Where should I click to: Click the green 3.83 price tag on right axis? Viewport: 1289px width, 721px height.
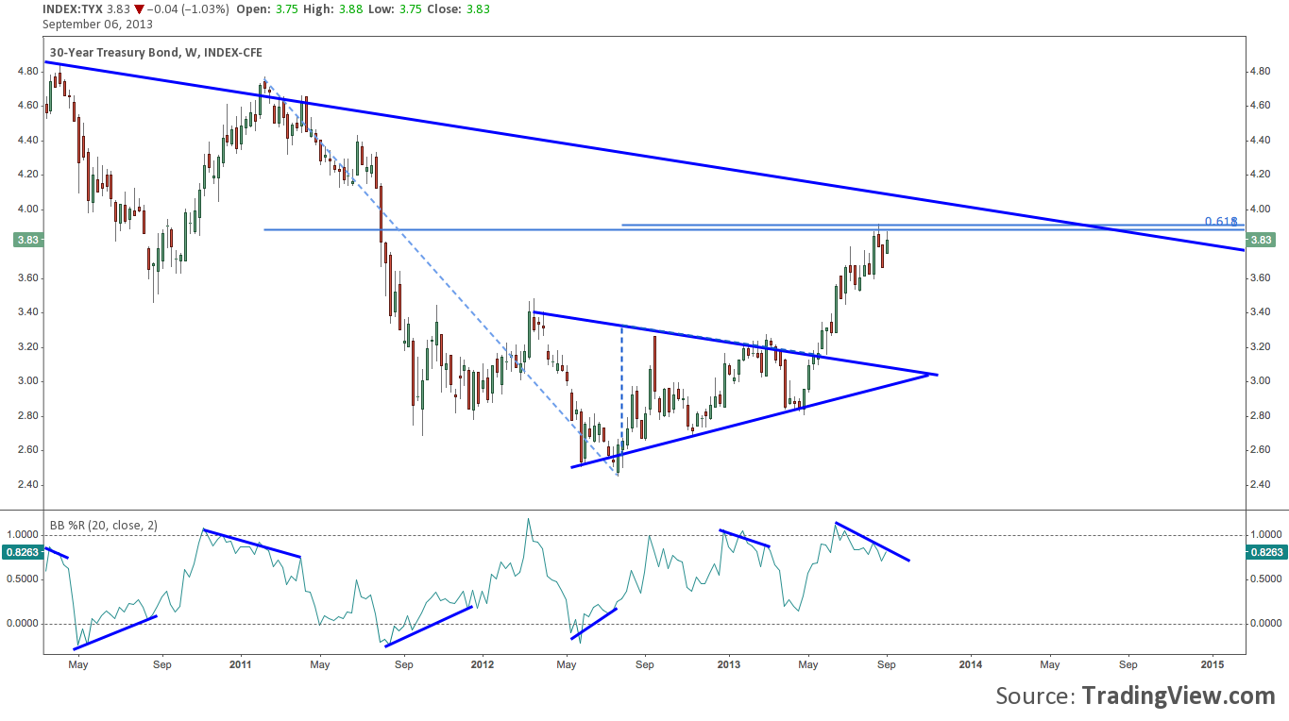click(x=1261, y=241)
